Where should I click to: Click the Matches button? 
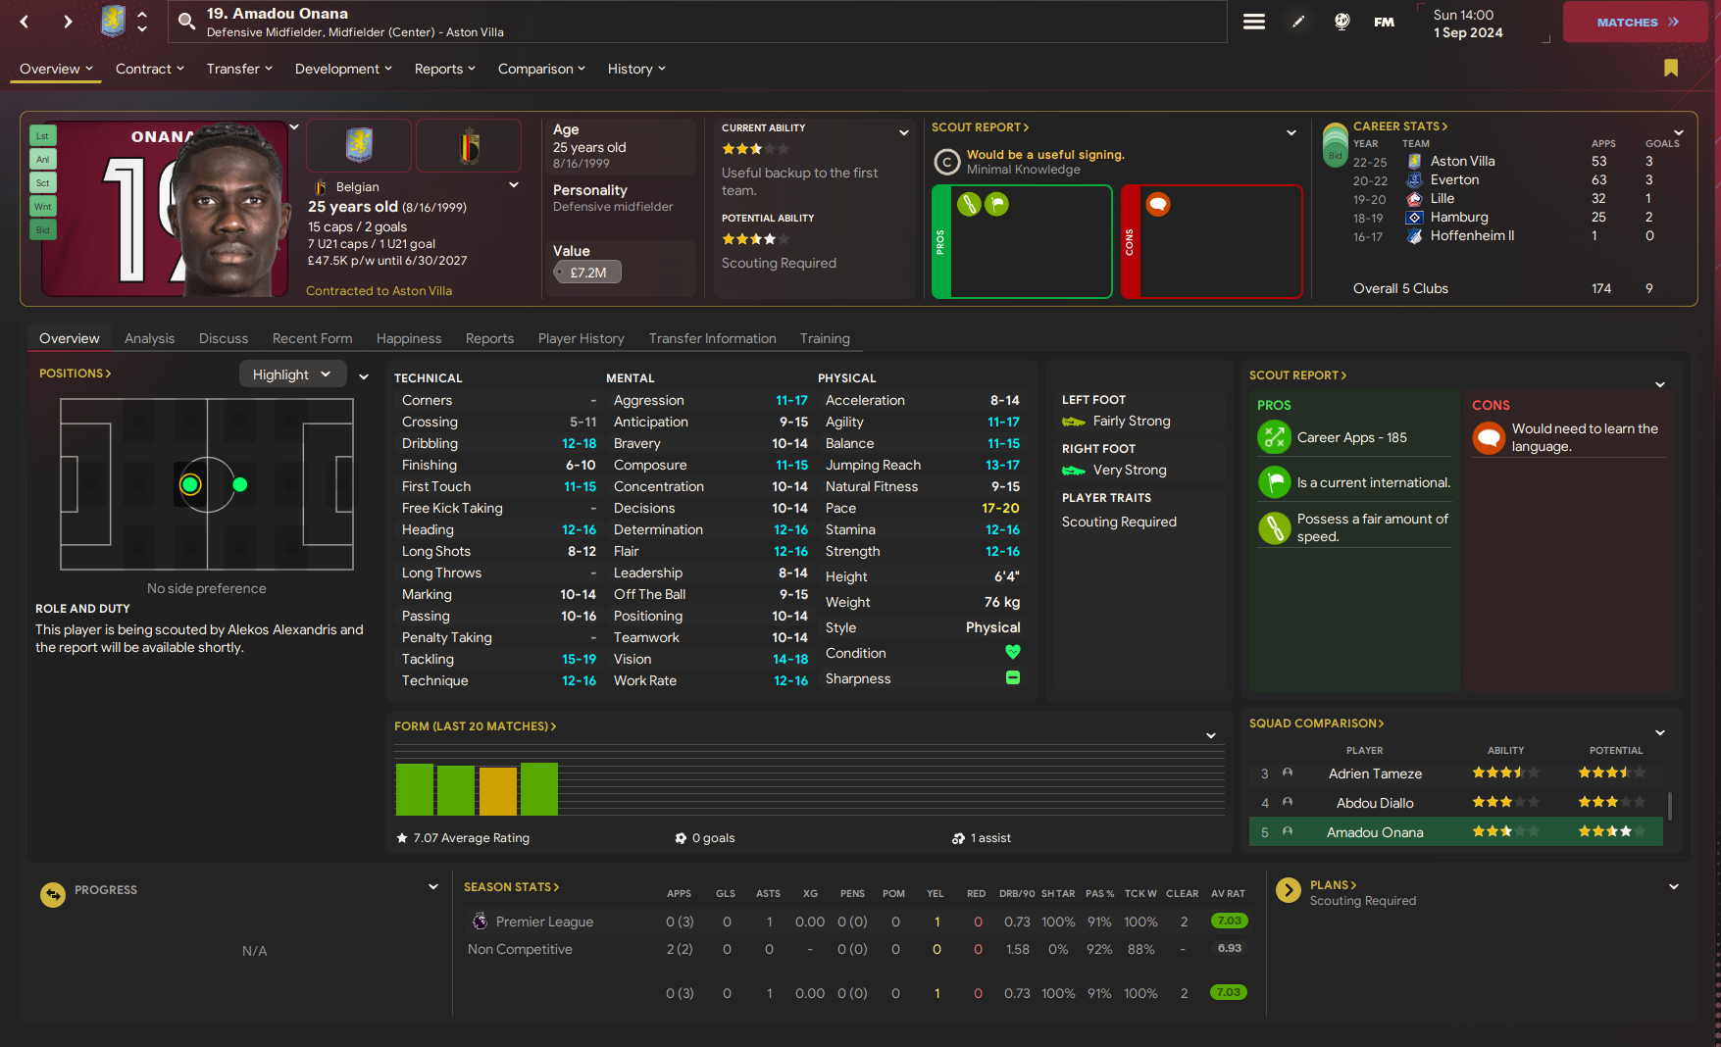pyautogui.click(x=1635, y=22)
